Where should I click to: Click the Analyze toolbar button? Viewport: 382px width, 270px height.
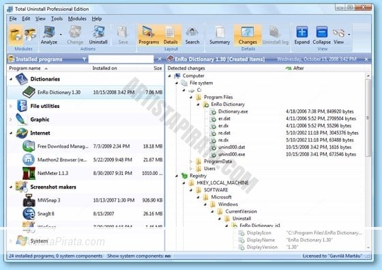click(x=48, y=36)
